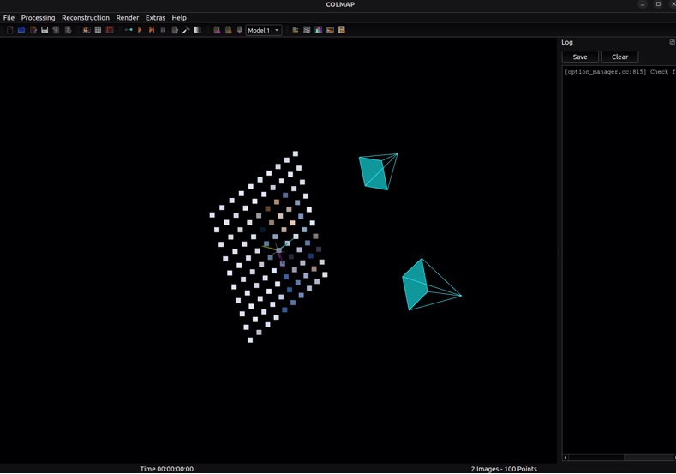Save the log output
This screenshot has height=474, width=676.
(580, 57)
